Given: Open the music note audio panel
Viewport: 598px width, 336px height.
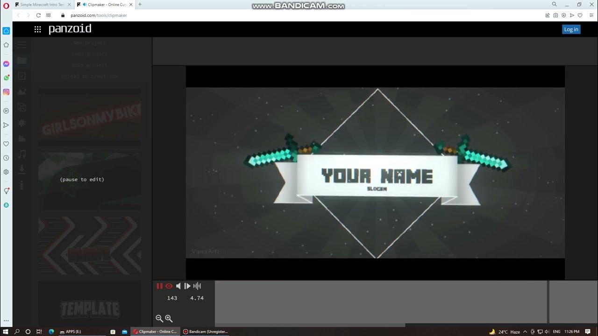Looking at the screenshot, I should [21, 154].
